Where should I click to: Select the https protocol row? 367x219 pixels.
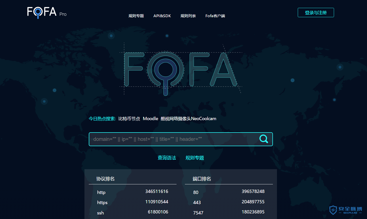point(133,202)
